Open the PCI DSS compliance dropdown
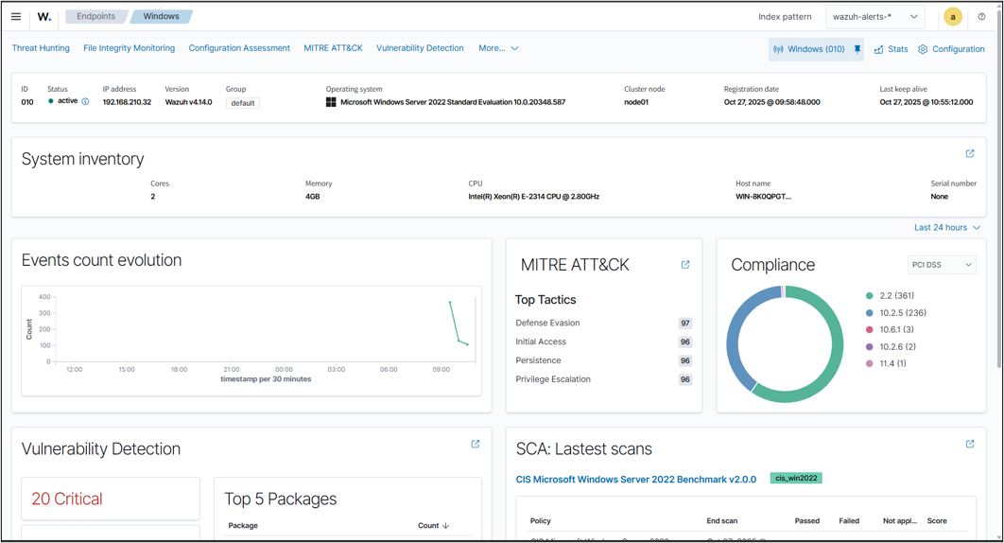 click(x=942, y=265)
